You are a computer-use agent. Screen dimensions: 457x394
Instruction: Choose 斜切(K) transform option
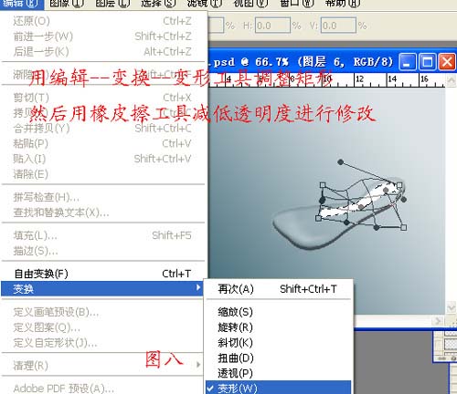[x=279, y=343]
